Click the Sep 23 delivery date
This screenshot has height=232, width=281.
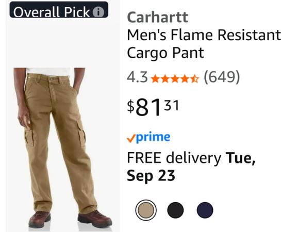tap(151, 176)
